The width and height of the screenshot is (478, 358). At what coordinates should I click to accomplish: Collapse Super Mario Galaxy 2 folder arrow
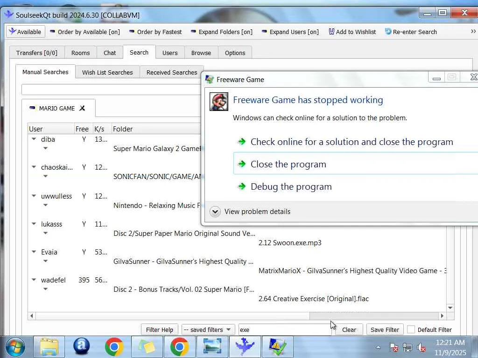[45, 148]
